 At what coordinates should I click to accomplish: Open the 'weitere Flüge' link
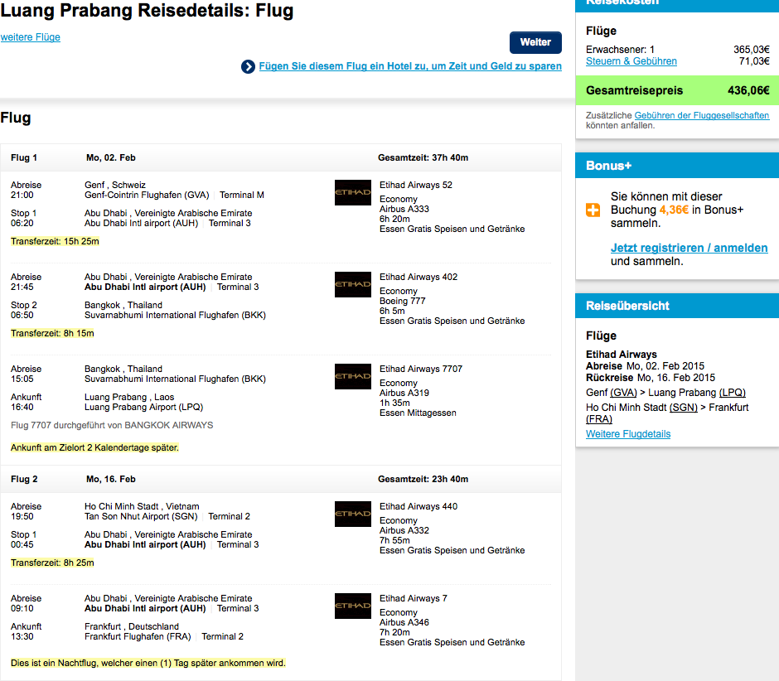(x=31, y=37)
